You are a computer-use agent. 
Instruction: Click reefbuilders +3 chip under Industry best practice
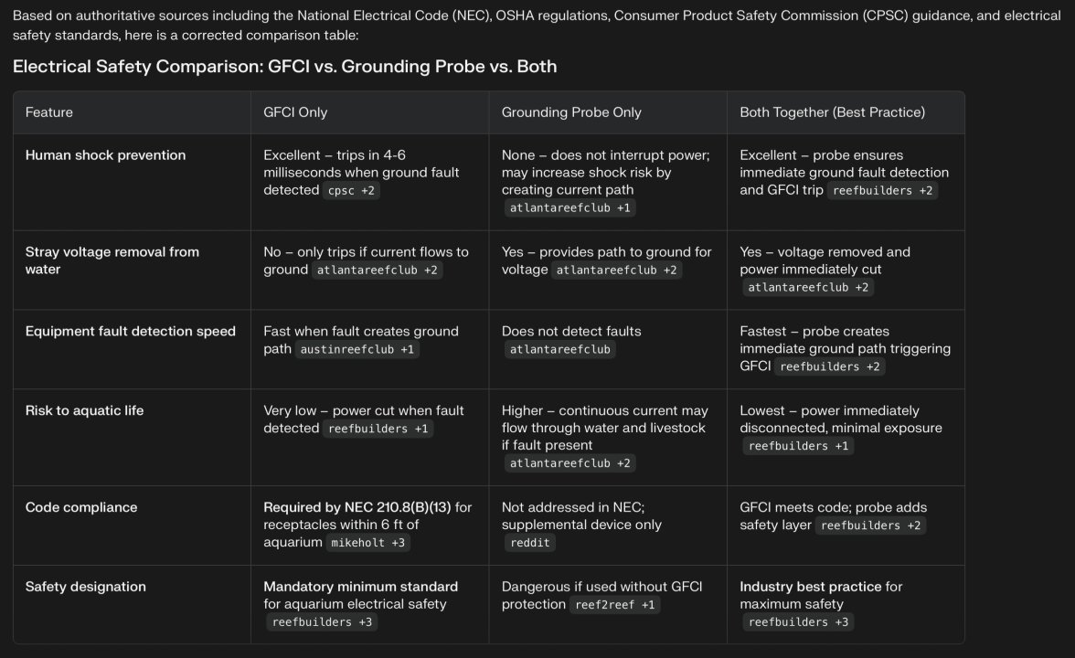798,621
